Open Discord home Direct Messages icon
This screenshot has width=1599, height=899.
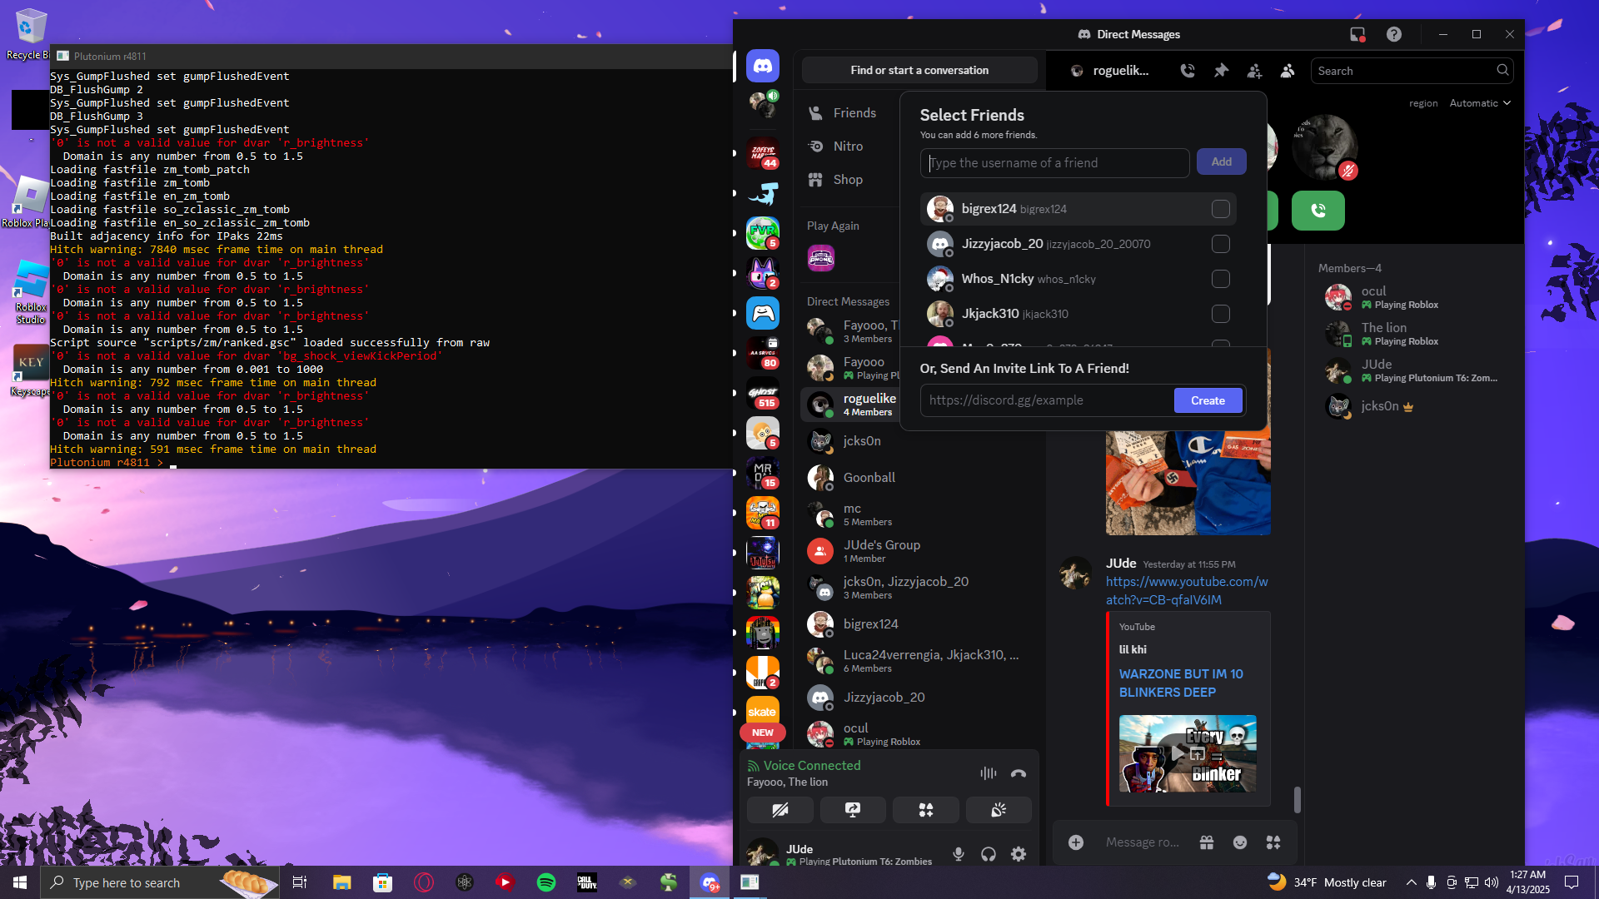[763, 66]
